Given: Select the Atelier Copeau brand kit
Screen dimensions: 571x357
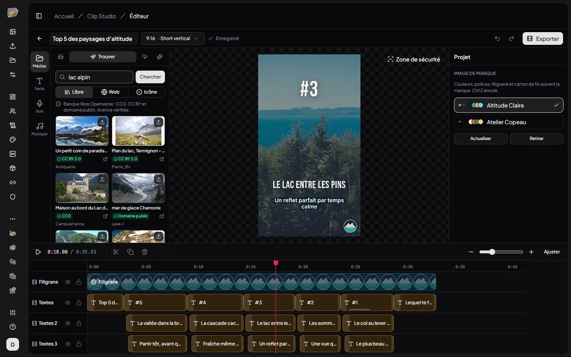Looking at the screenshot, I should 508,122.
